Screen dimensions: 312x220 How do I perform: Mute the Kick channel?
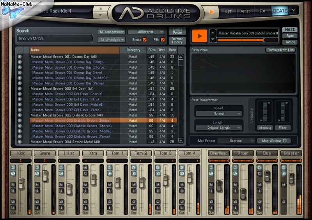coord(13,185)
